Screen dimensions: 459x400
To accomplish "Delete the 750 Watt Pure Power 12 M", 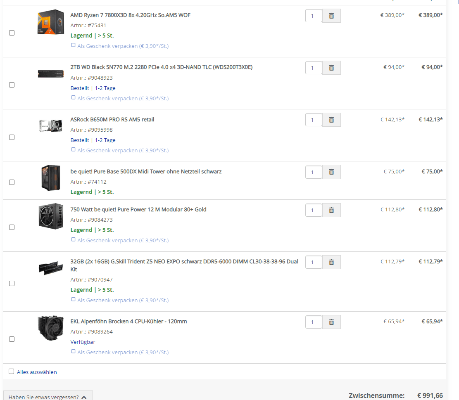I will pos(331,210).
